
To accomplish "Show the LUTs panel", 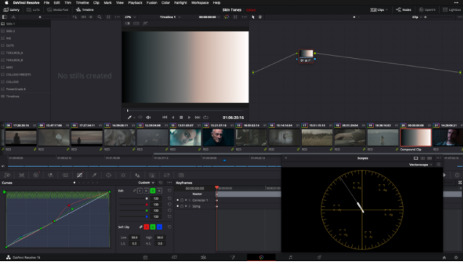I will point(33,9).
